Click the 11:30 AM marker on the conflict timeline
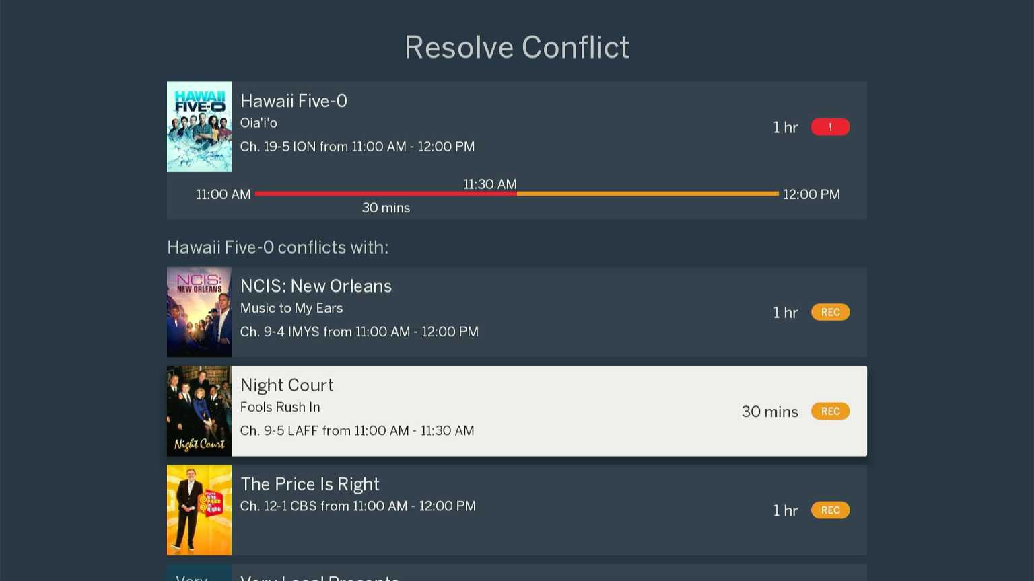Screen dimensions: 1034x581 [x=489, y=184]
